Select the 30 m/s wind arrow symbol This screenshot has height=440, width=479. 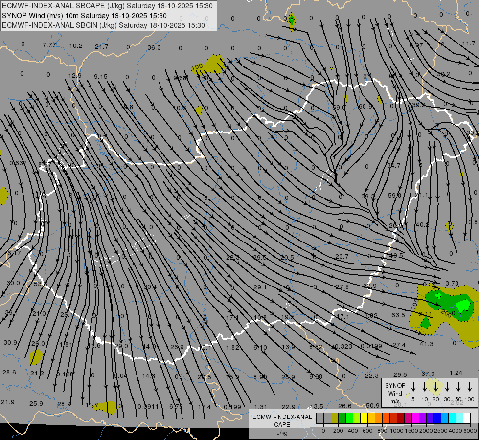pos(447,387)
